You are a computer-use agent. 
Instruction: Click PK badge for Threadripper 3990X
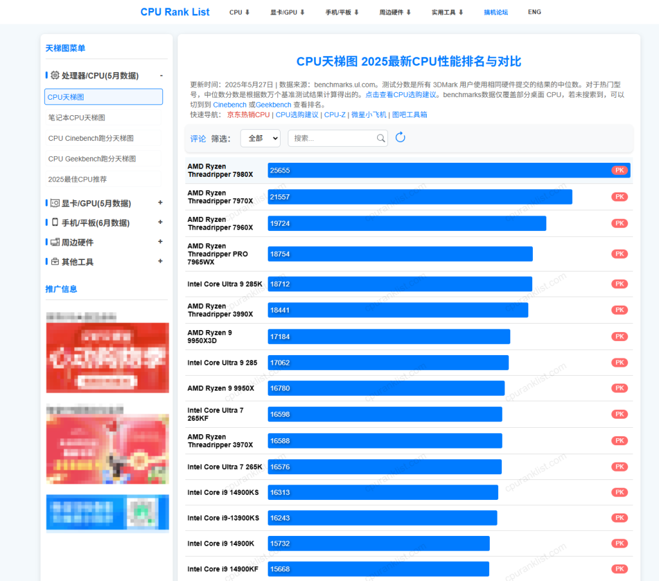620,310
